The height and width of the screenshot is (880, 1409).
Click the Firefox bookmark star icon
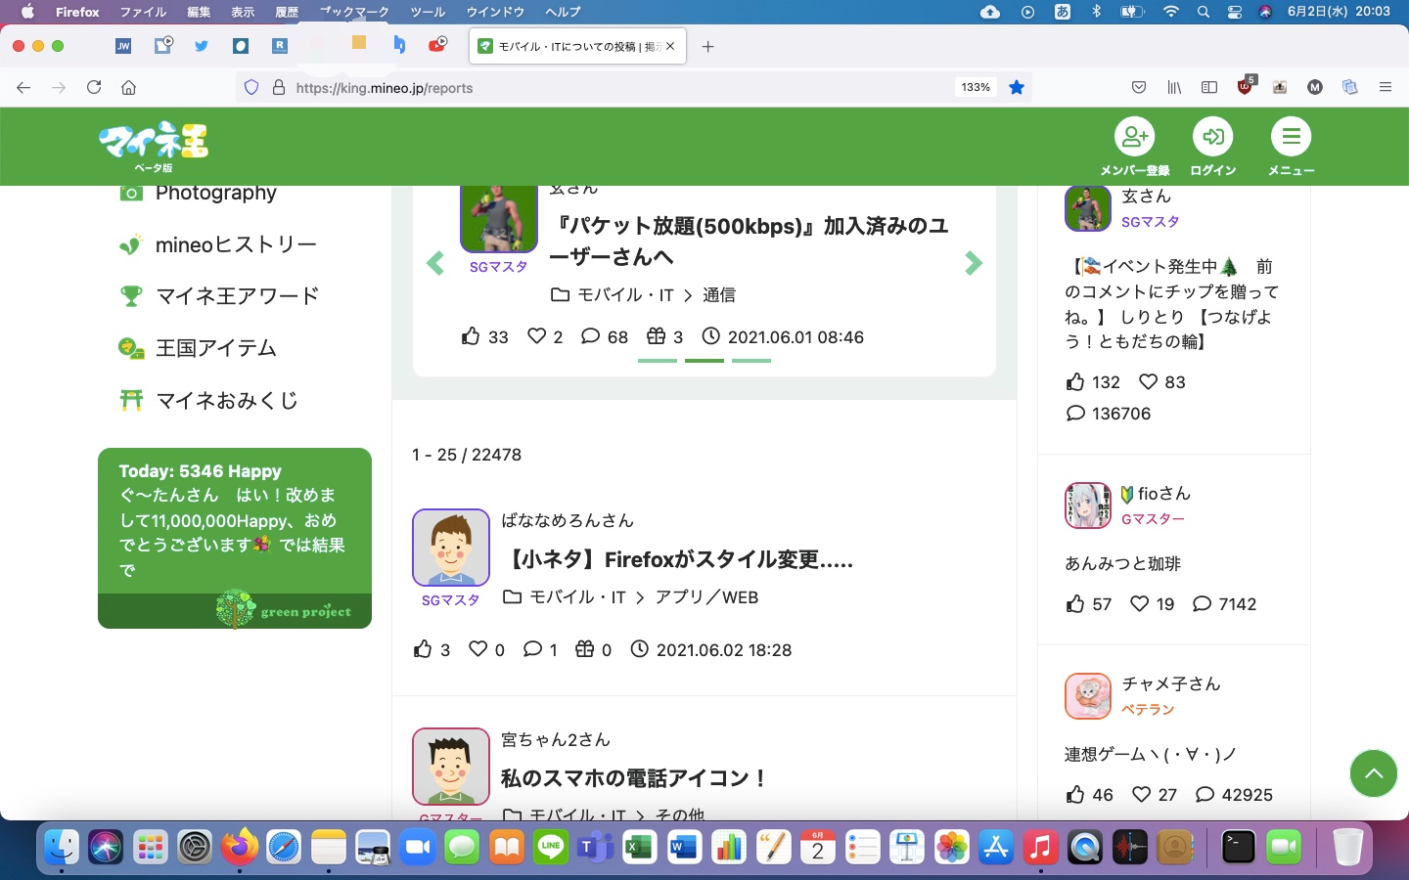coord(1017,87)
